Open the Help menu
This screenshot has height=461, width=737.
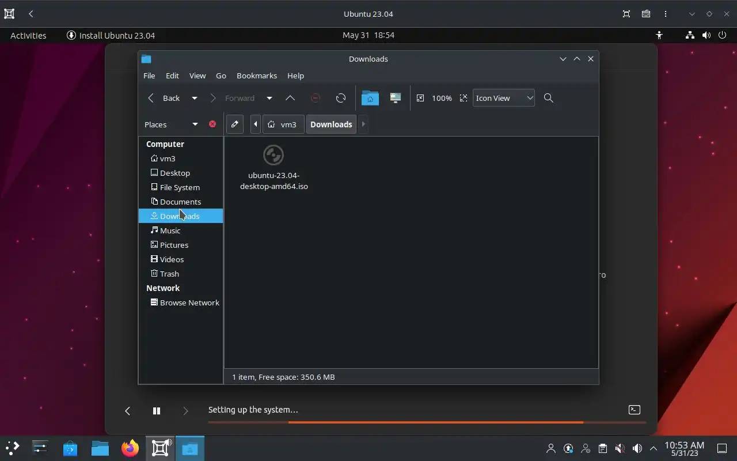point(295,75)
